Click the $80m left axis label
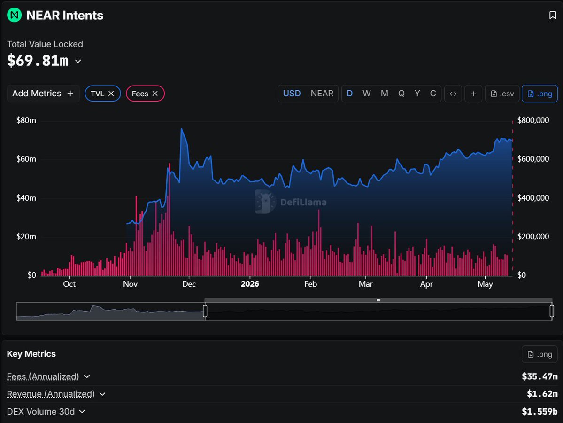The image size is (563, 423). point(26,120)
